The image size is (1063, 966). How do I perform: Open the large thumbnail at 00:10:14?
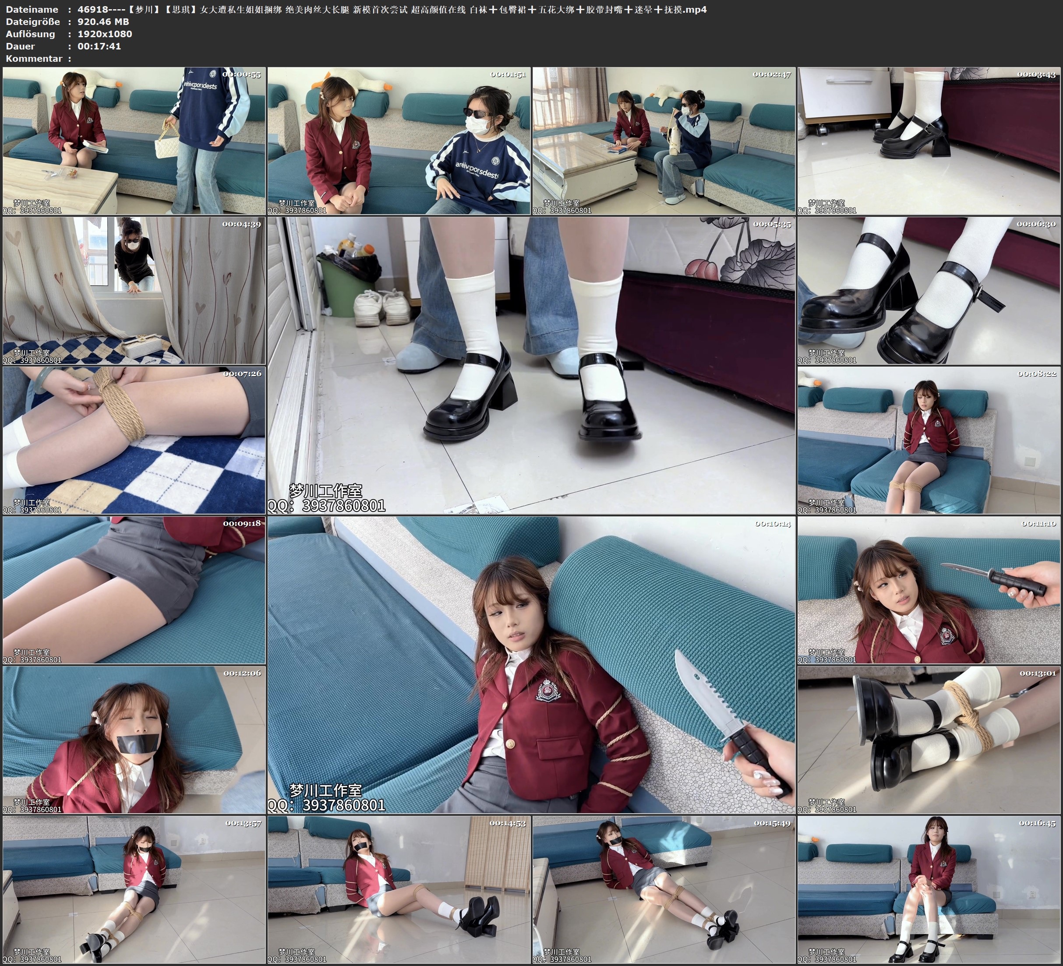click(x=531, y=665)
